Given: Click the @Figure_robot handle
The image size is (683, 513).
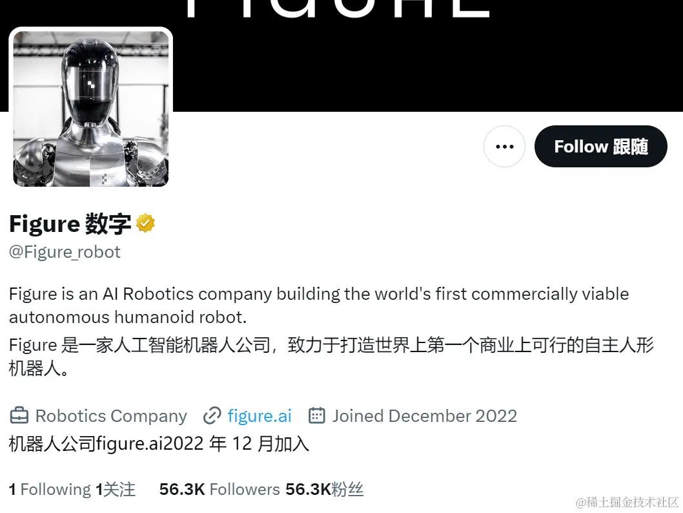Looking at the screenshot, I should [65, 252].
